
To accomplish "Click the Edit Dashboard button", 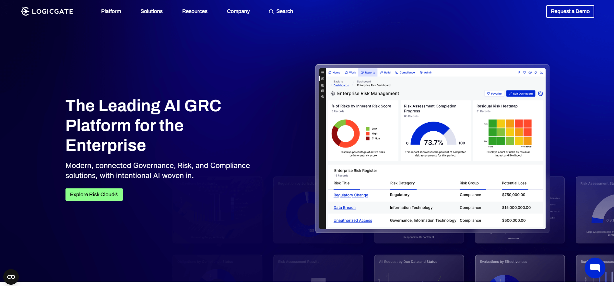I will [521, 94].
